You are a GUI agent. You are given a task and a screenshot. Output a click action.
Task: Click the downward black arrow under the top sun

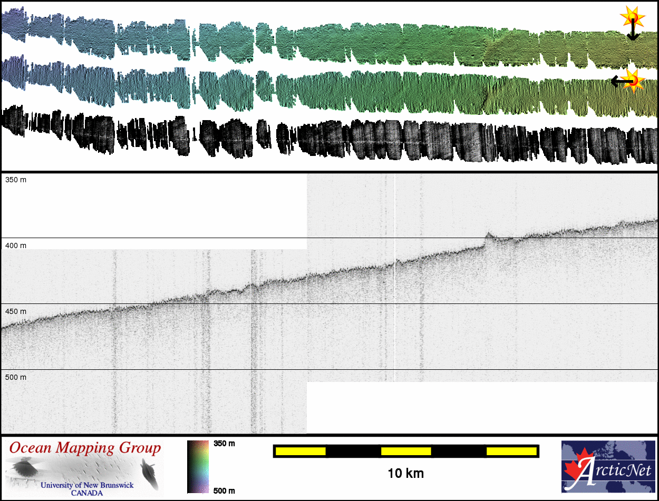click(x=633, y=34)
